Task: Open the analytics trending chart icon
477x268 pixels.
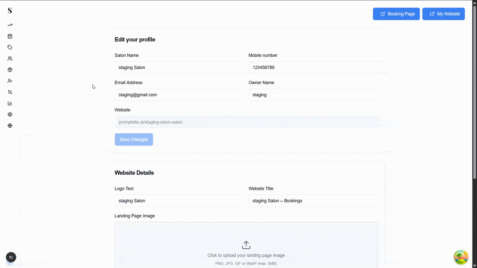Action: point(10,25)
